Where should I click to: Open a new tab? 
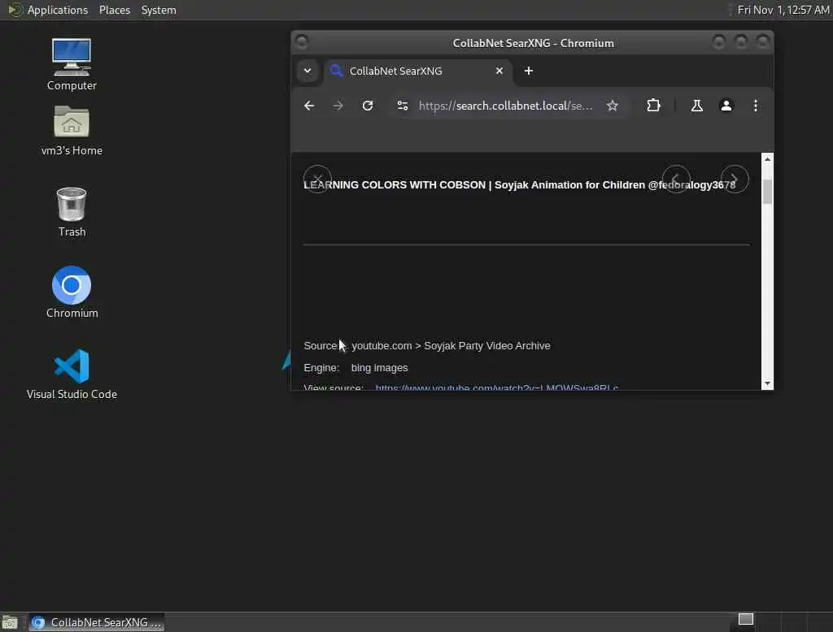pos(529,71)
